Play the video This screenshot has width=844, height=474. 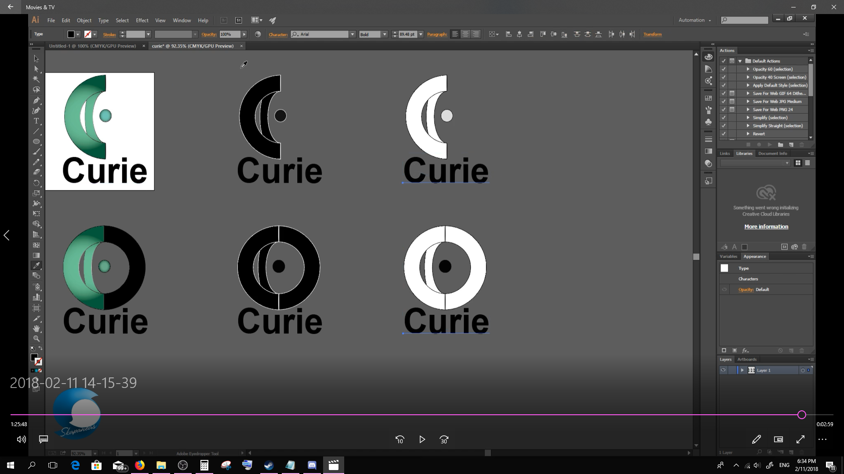coord(422,439)
